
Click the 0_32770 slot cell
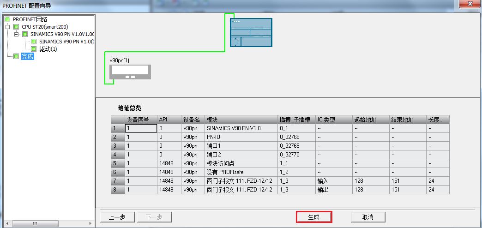[x=296, y=155]
